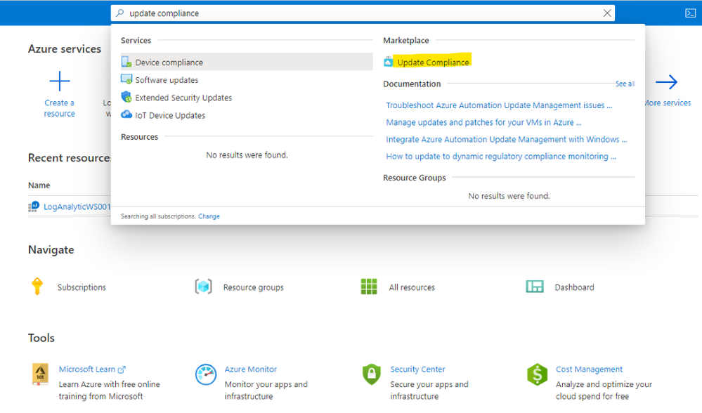Screen dimensions: 702x413
Task: Click See all documentation link
Action: coord(625,84)
